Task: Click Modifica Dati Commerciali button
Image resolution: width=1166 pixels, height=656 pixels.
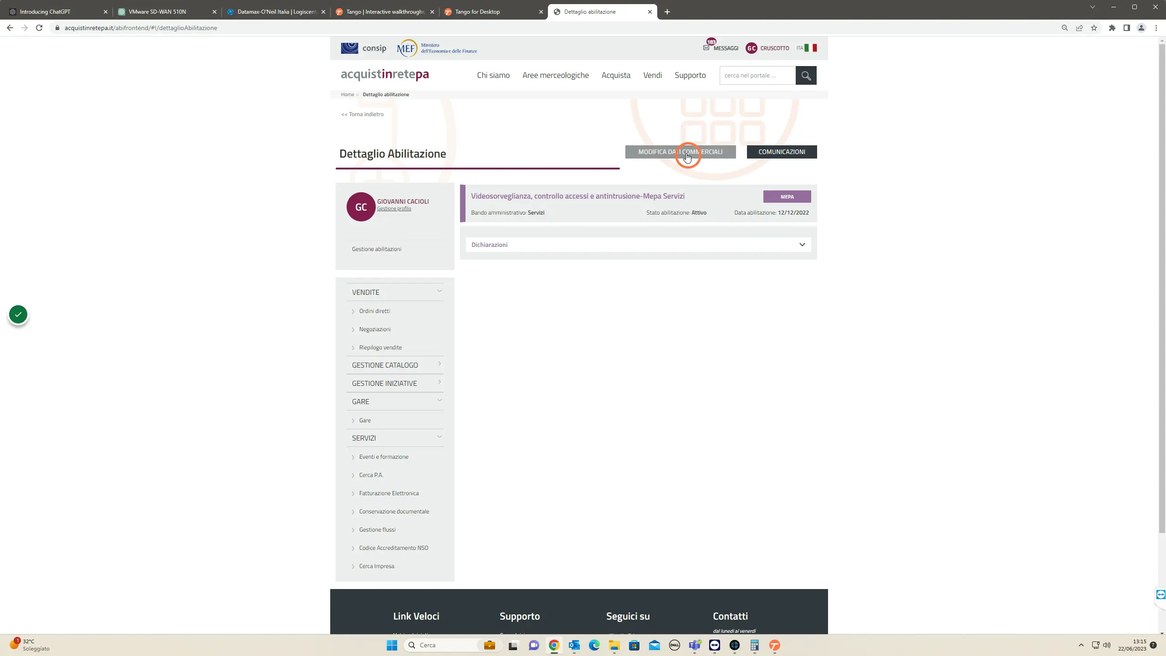Action: pos(680,152)
